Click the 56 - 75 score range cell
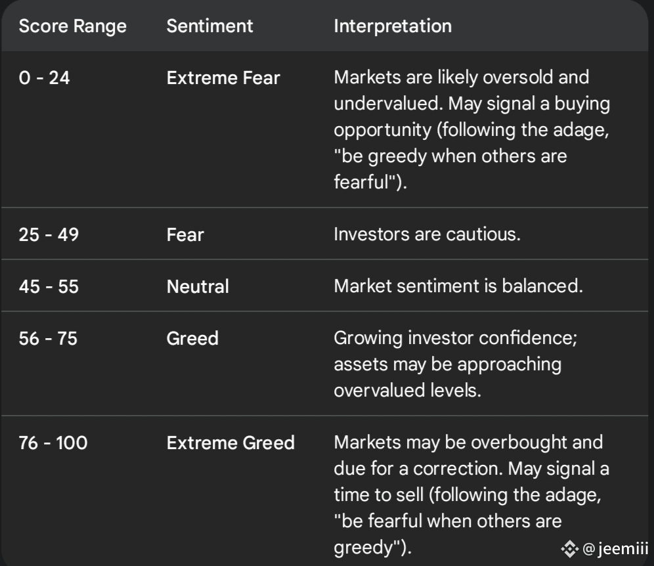This screenshot has height=566, width=654. coord(48,338)
